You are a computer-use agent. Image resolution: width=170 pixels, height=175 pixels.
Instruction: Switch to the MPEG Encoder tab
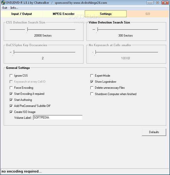(x=64, y=14)
